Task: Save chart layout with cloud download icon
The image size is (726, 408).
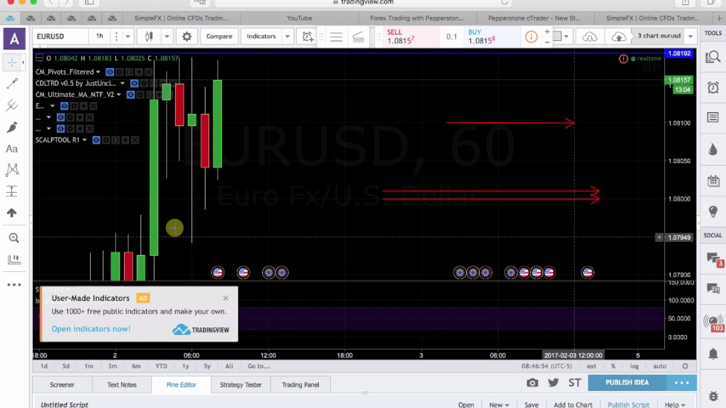Action: [x=590, y=36]
